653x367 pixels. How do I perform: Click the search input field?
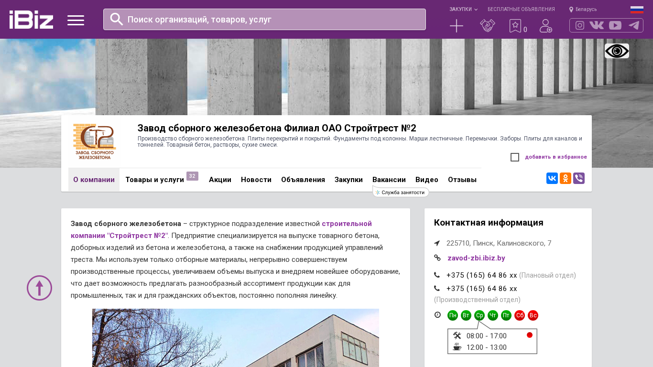pos(264,19)
